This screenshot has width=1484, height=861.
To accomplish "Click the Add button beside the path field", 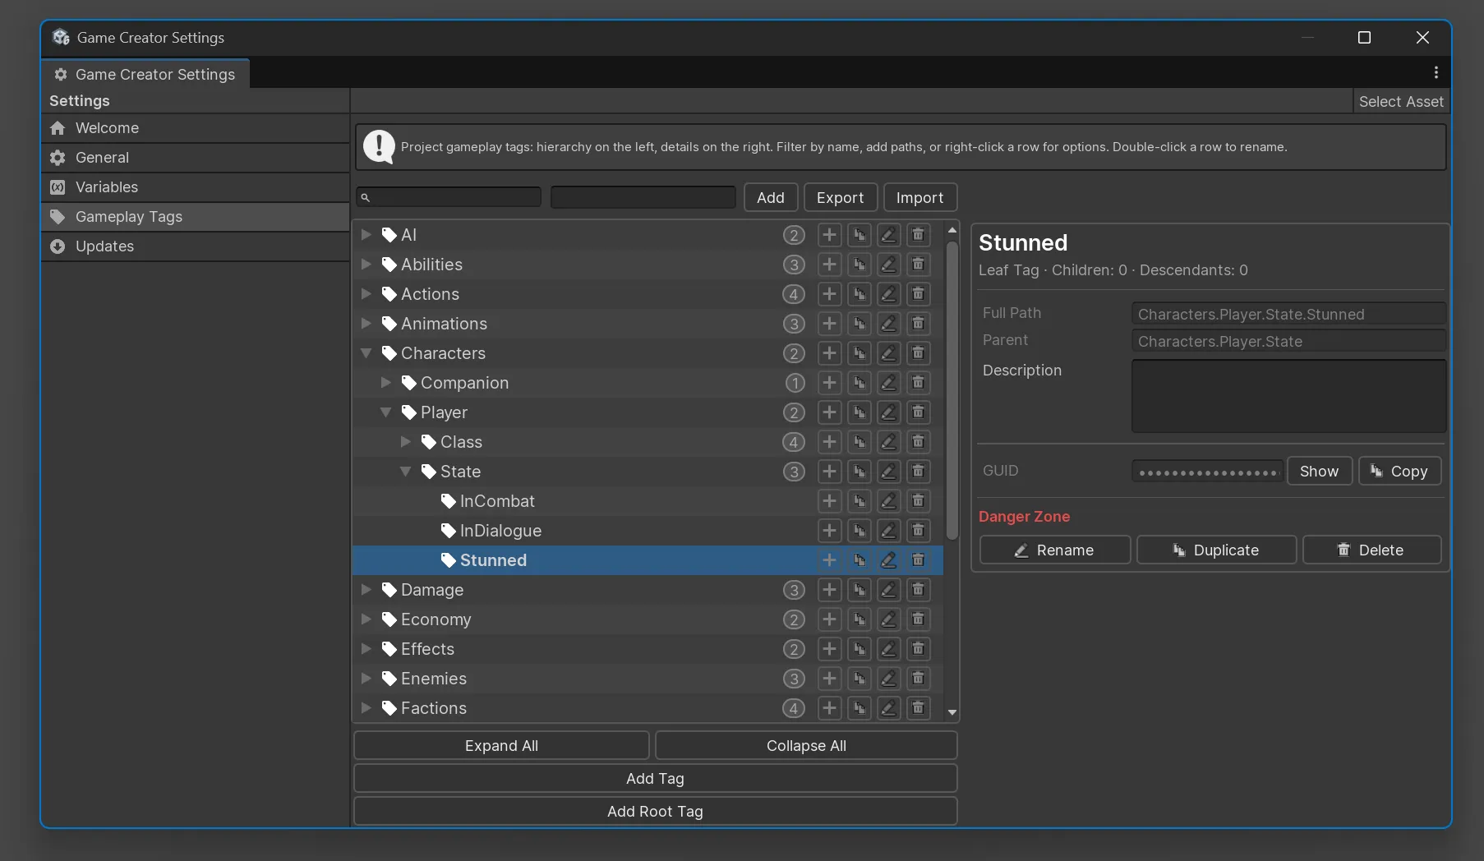I will point(771,198).
